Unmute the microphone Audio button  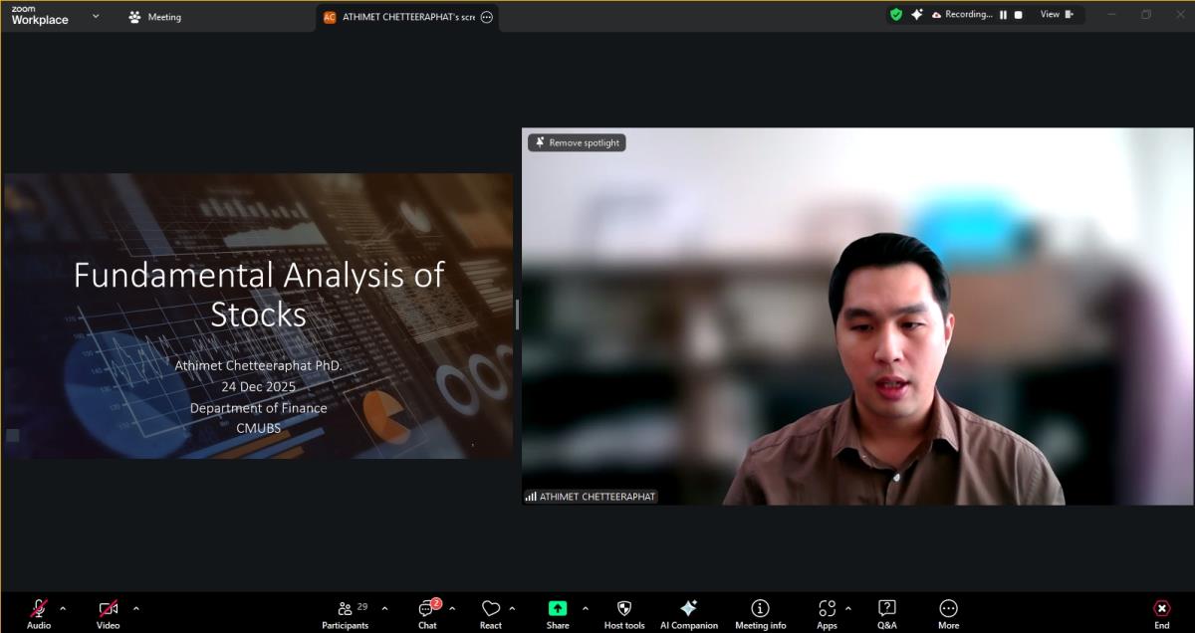tap(39, 613)
